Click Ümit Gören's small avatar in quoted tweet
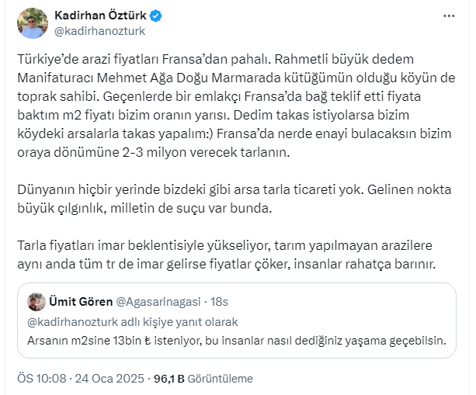Viewport: 476px width, 395px height. 36,301
